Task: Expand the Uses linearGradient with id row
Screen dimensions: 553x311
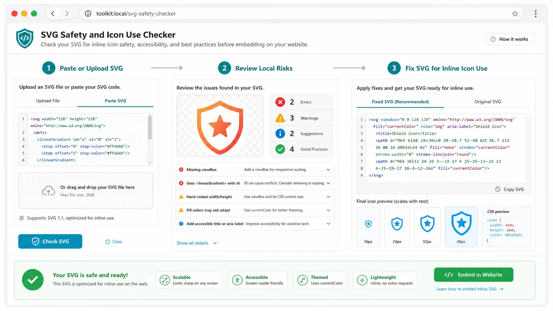Action: pyautogui.click(x=328, y=183)
